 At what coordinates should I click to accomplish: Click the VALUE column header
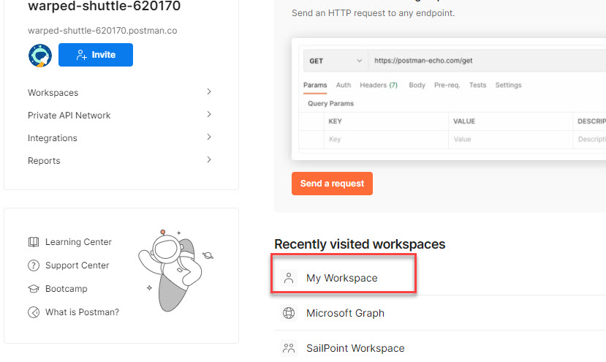[464, 121]
